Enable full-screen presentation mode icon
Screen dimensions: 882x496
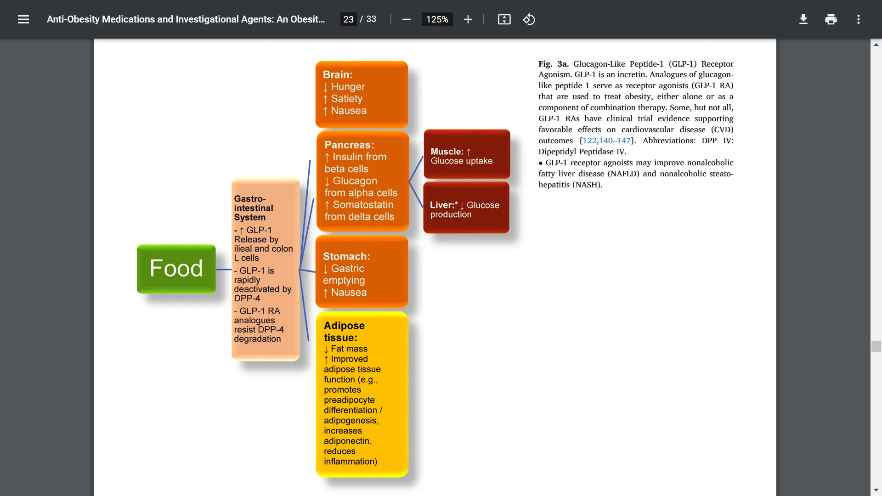[x=504, y=19]
